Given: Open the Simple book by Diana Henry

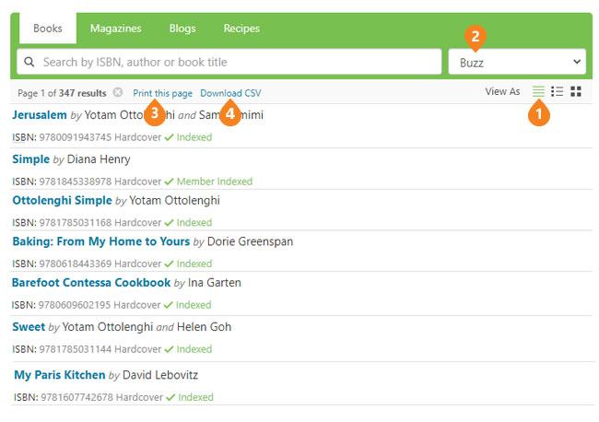Looking at the screenshot, I should pos(31,159).
